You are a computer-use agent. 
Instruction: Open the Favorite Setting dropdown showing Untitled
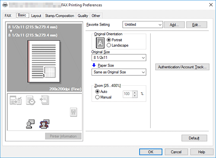point(143,25)
